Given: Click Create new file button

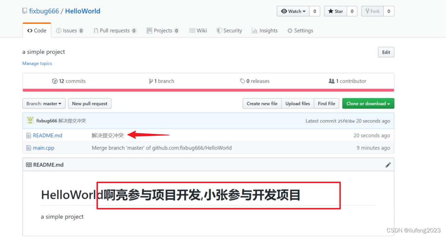Looking at the screenshot, I should click(262, 103).
